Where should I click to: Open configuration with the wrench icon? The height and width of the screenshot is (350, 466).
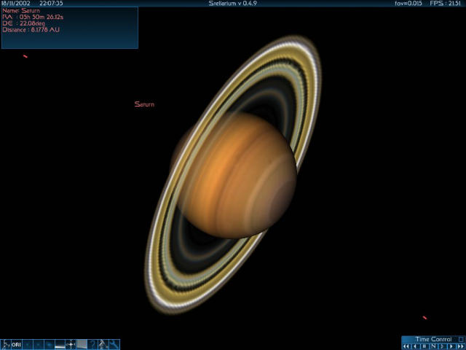(114, 344)
